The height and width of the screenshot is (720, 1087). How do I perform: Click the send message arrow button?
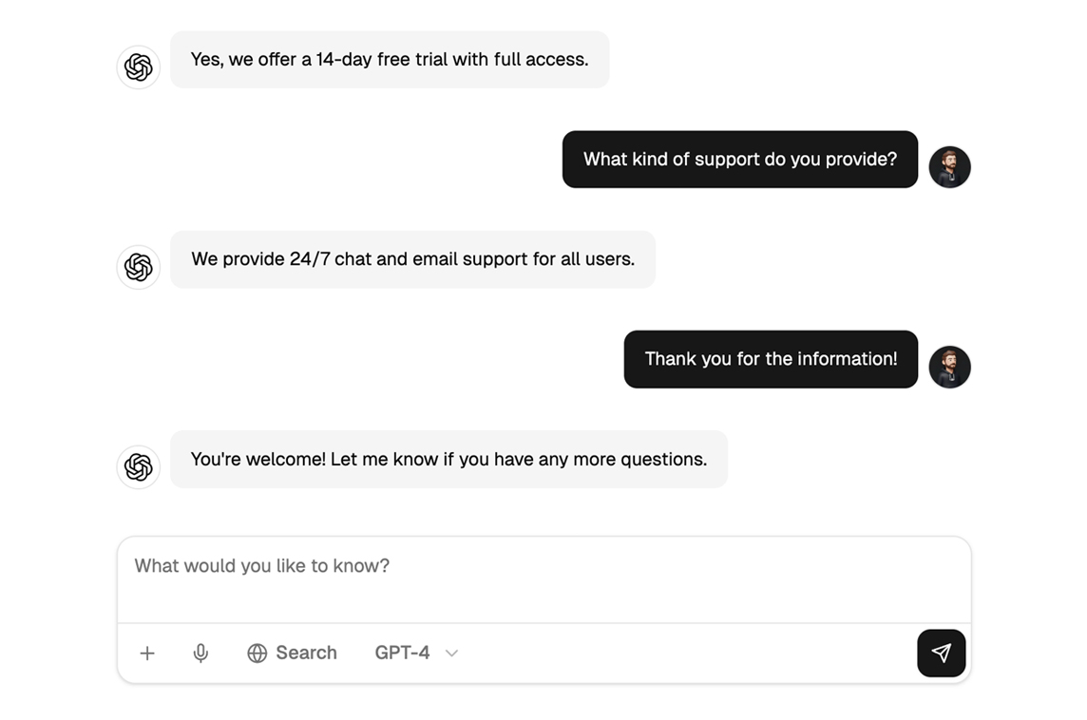[941, 653]
